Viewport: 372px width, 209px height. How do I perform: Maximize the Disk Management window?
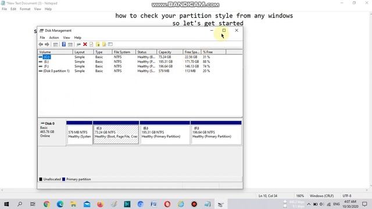(224, 30)
